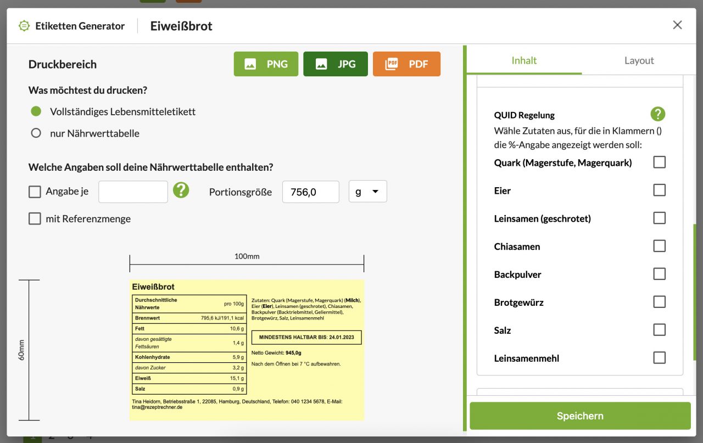
Task: Export the label as JPG
Action: click(335, 64)
